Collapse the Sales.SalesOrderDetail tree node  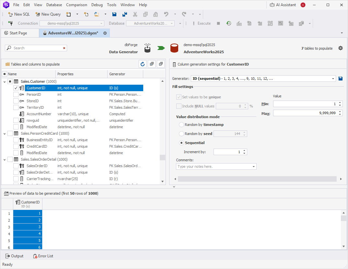click(5, 160)
